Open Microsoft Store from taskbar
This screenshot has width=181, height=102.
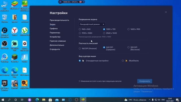pos(50,100)
